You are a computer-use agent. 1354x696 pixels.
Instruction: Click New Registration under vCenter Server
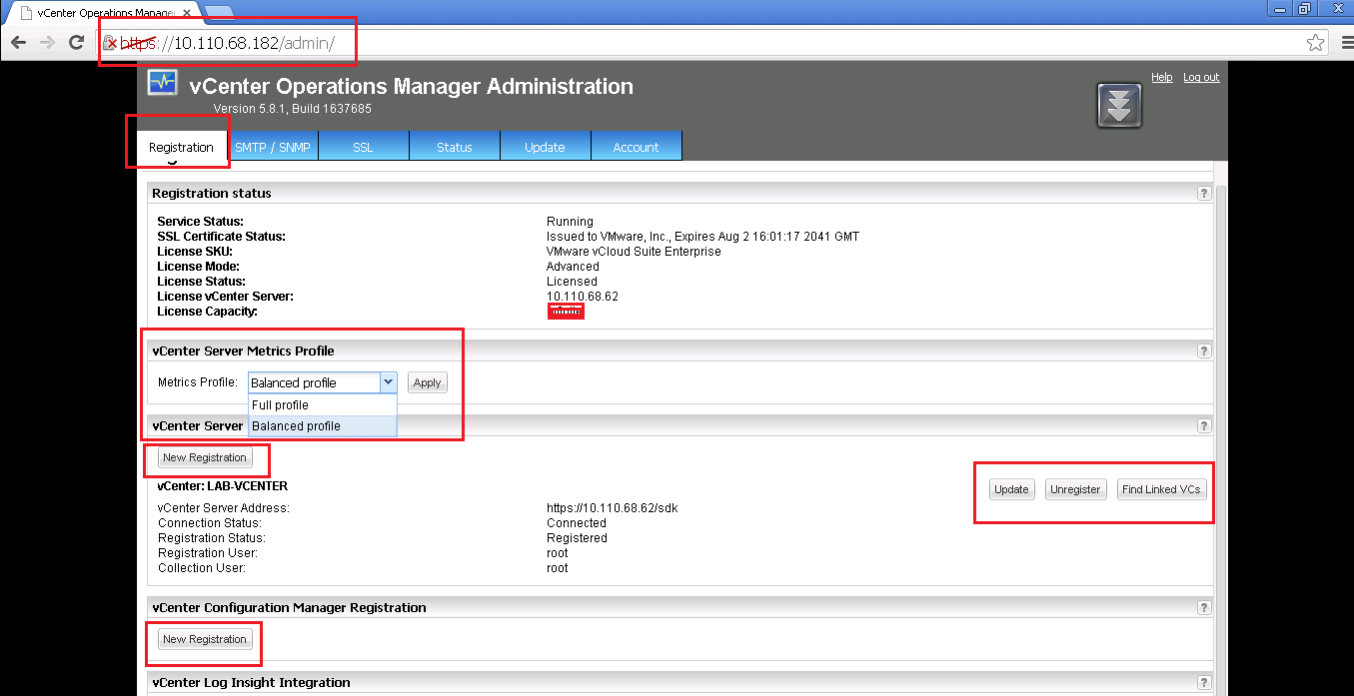coord(205,457)
